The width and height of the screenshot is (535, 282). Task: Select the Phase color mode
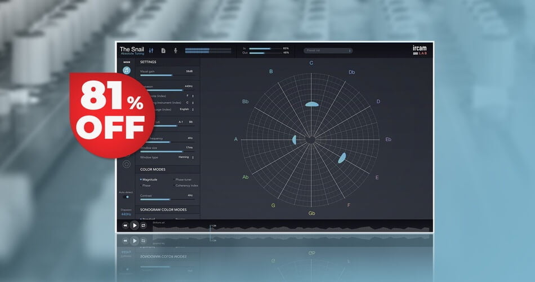click(x=146, y=185)
